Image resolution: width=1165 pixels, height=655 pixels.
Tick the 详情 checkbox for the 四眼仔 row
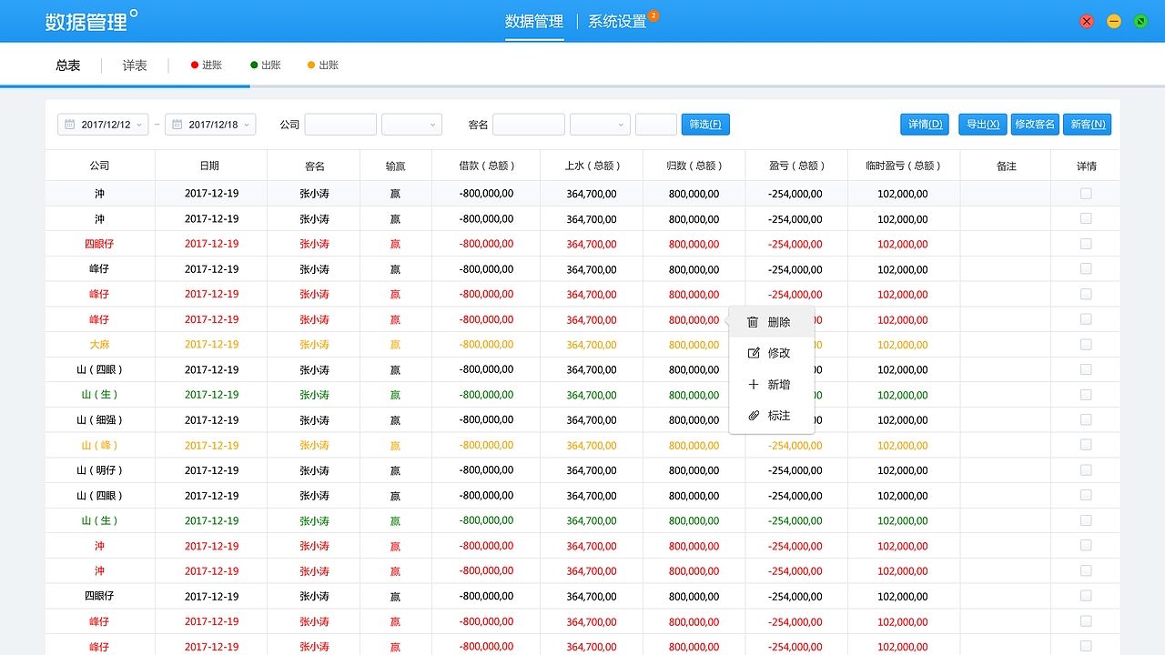1086,244
